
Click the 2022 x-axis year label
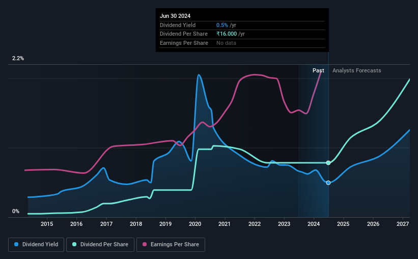click(255, 224)
